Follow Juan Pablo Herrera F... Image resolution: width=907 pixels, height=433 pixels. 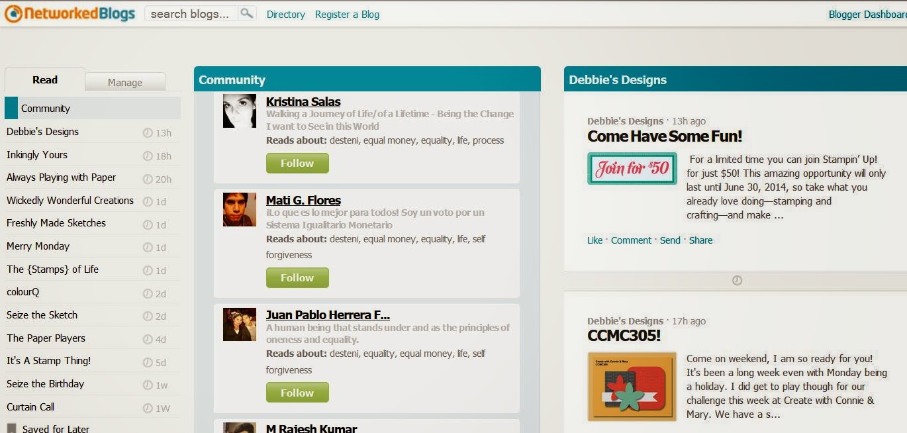297,393
